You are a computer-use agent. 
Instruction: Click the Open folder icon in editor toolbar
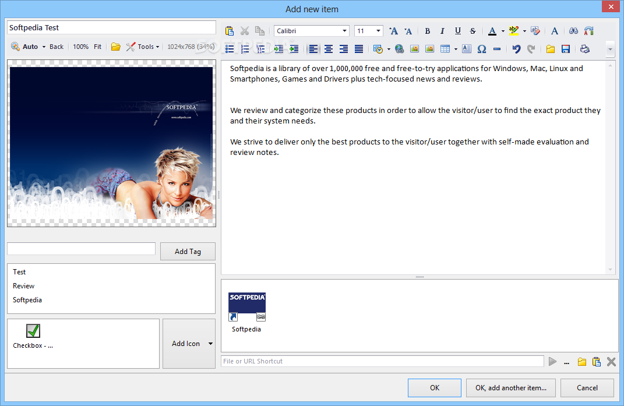click(x=551, y=48)
